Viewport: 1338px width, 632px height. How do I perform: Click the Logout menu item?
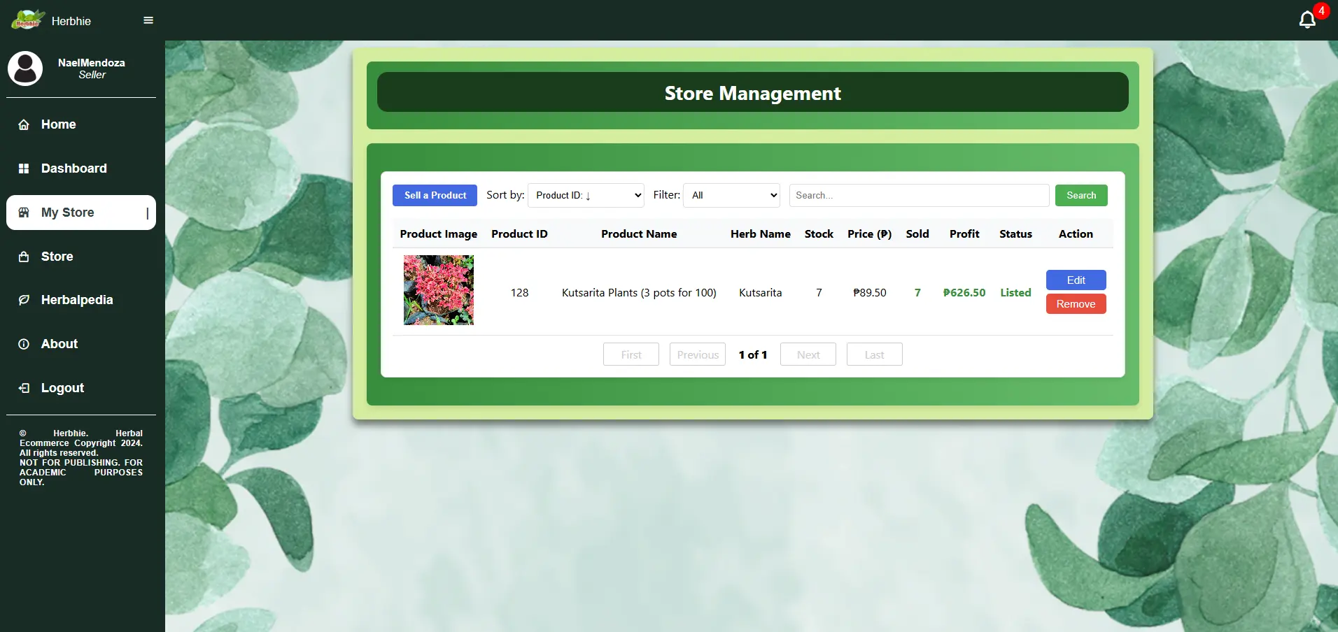click(81, 388)
